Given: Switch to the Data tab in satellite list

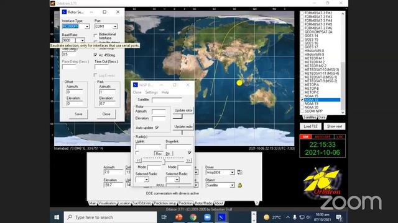Looking at the screenshot, I should (322, 117).
